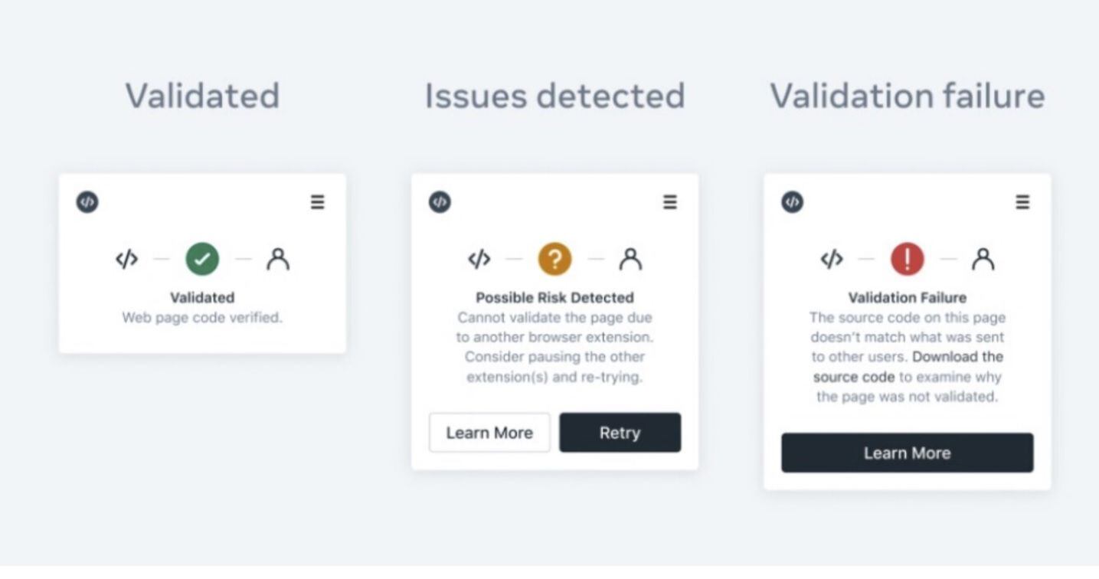Click the green checkmark validated status icon
Image resolution: width=1099 pixels, height=579 pixels.
click(202, 260)
